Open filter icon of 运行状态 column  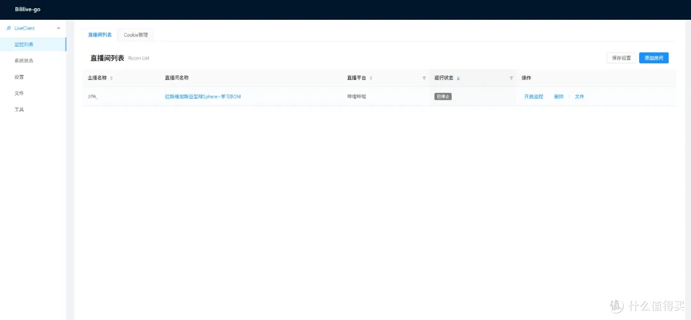tap(512, 79)
